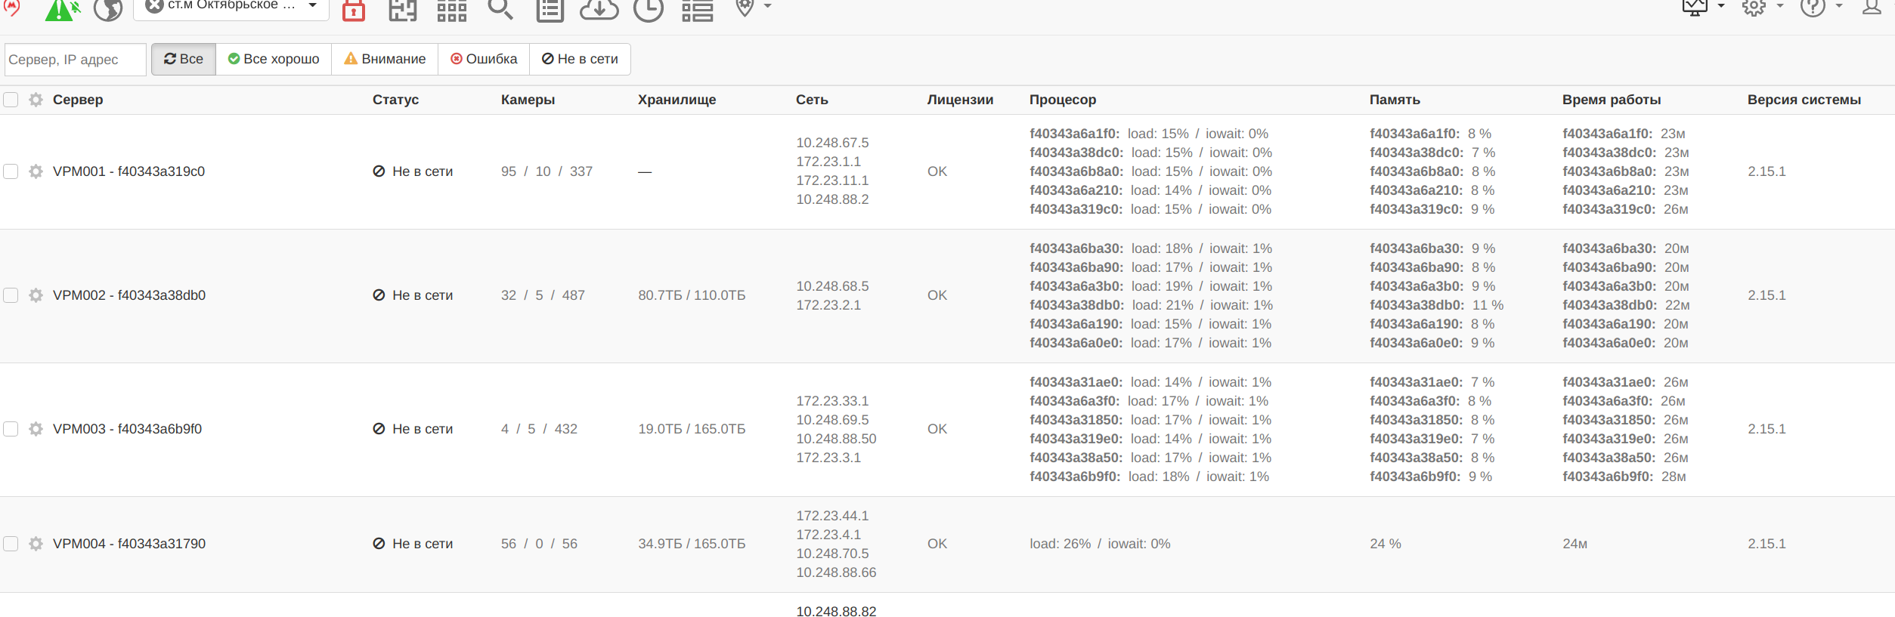The width and height of the screenshot is (1895, 617).
Task: Expand the help menu dropdown arrow
Action: click(x=1839, y=6)
